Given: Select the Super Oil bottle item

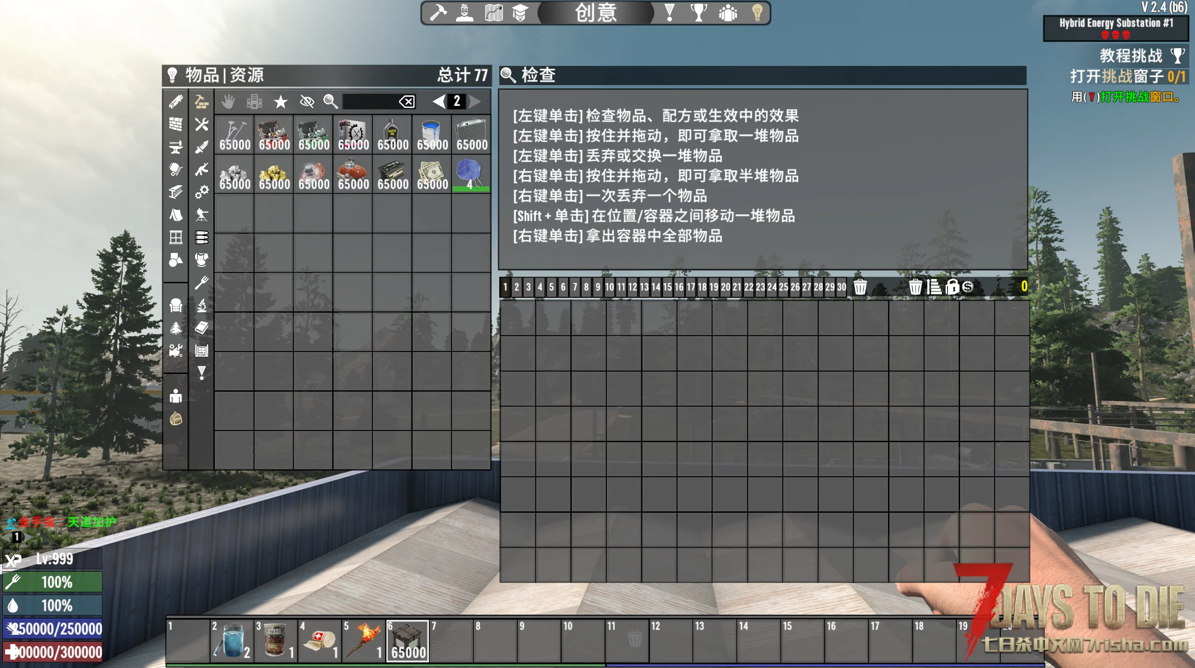Looking at the screenshot, I should [x=393, y=135].
